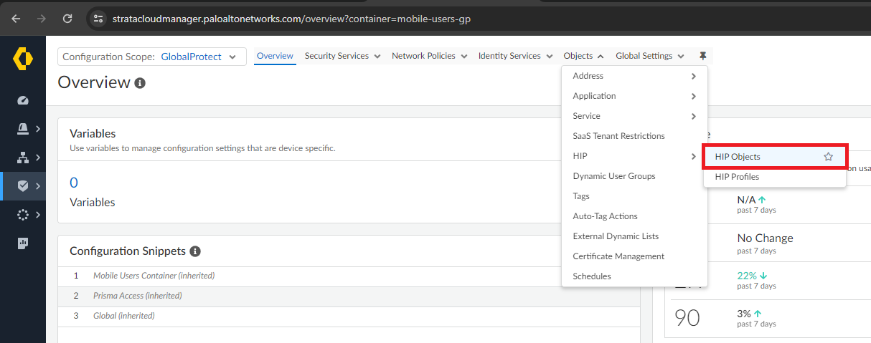The width and height of the screenshot is (871, 343).
Task: Open the Configuration Scope GlobalProtect dropdown
Action: click(151, 57)
